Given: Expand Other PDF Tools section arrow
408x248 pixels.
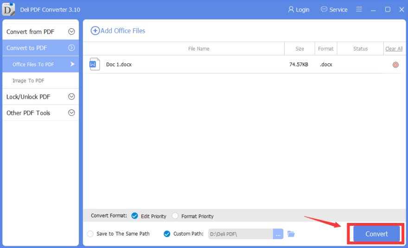Looking at the screenshot, I should coord(71,113).
